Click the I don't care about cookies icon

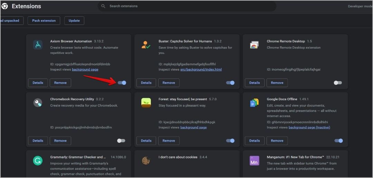[146, 161]
